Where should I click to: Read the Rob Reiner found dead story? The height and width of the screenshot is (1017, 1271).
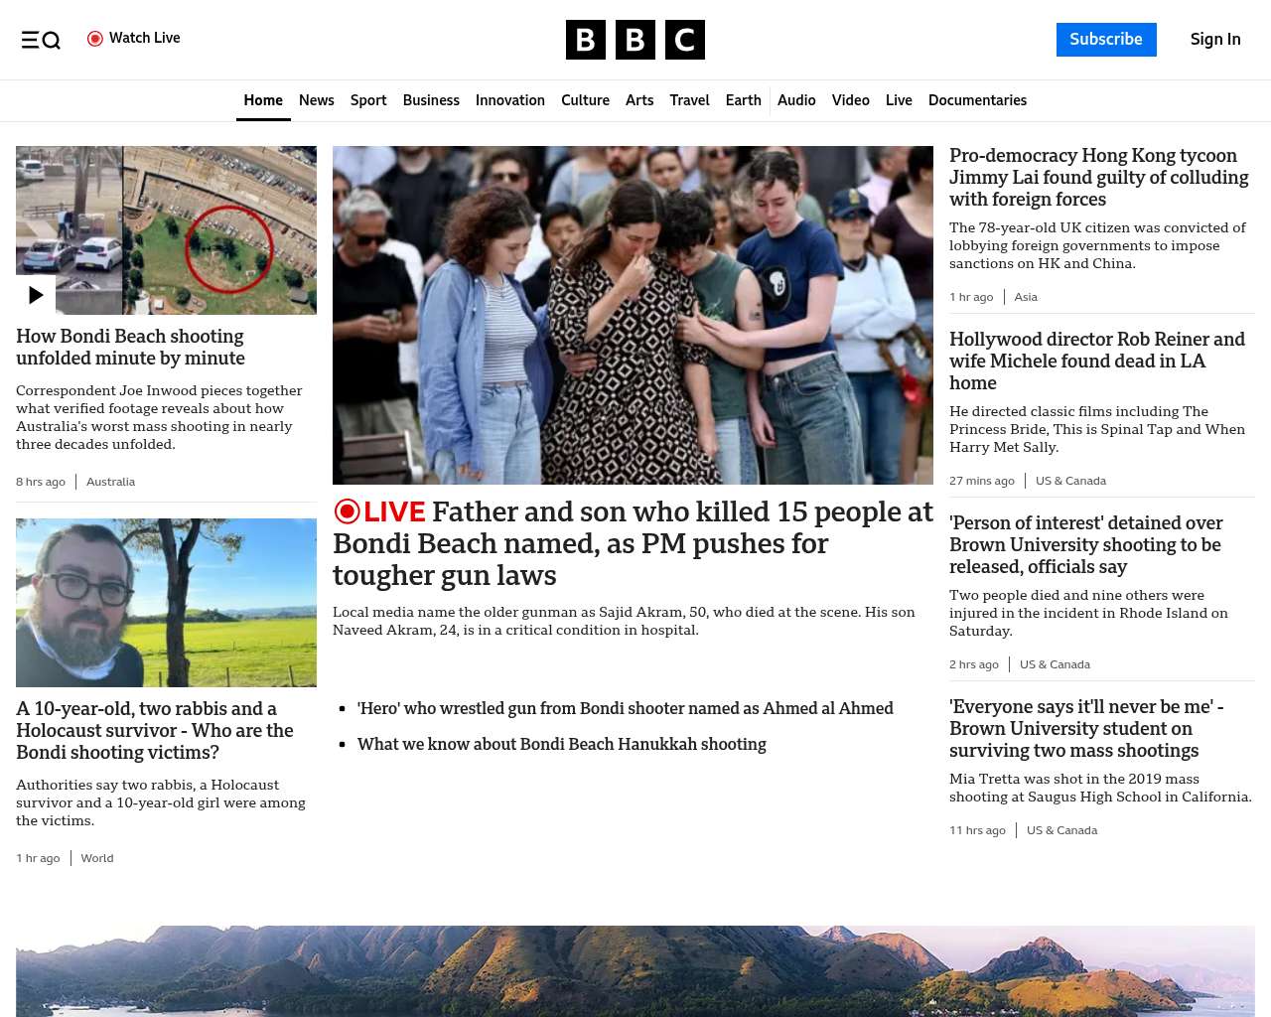[1096, 361]
